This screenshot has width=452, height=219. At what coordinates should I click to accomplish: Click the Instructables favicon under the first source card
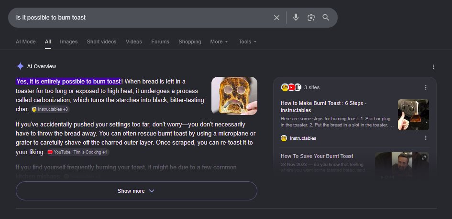point(284,138)
